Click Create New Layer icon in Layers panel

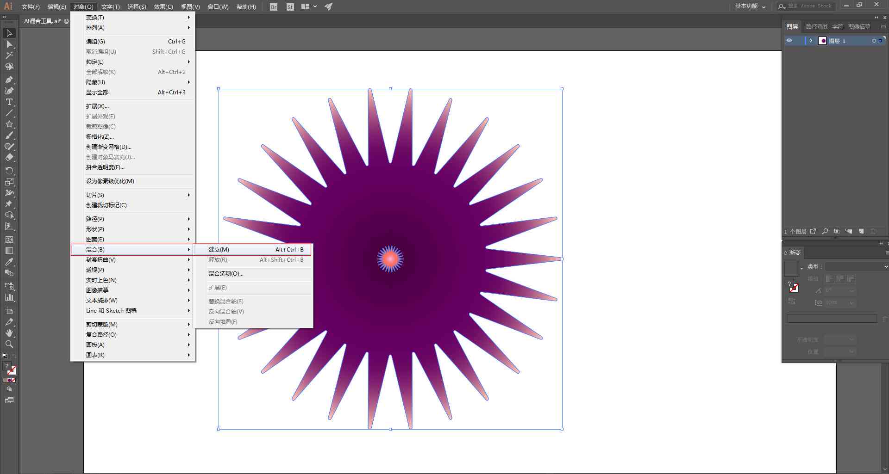(x=861, y=231)
